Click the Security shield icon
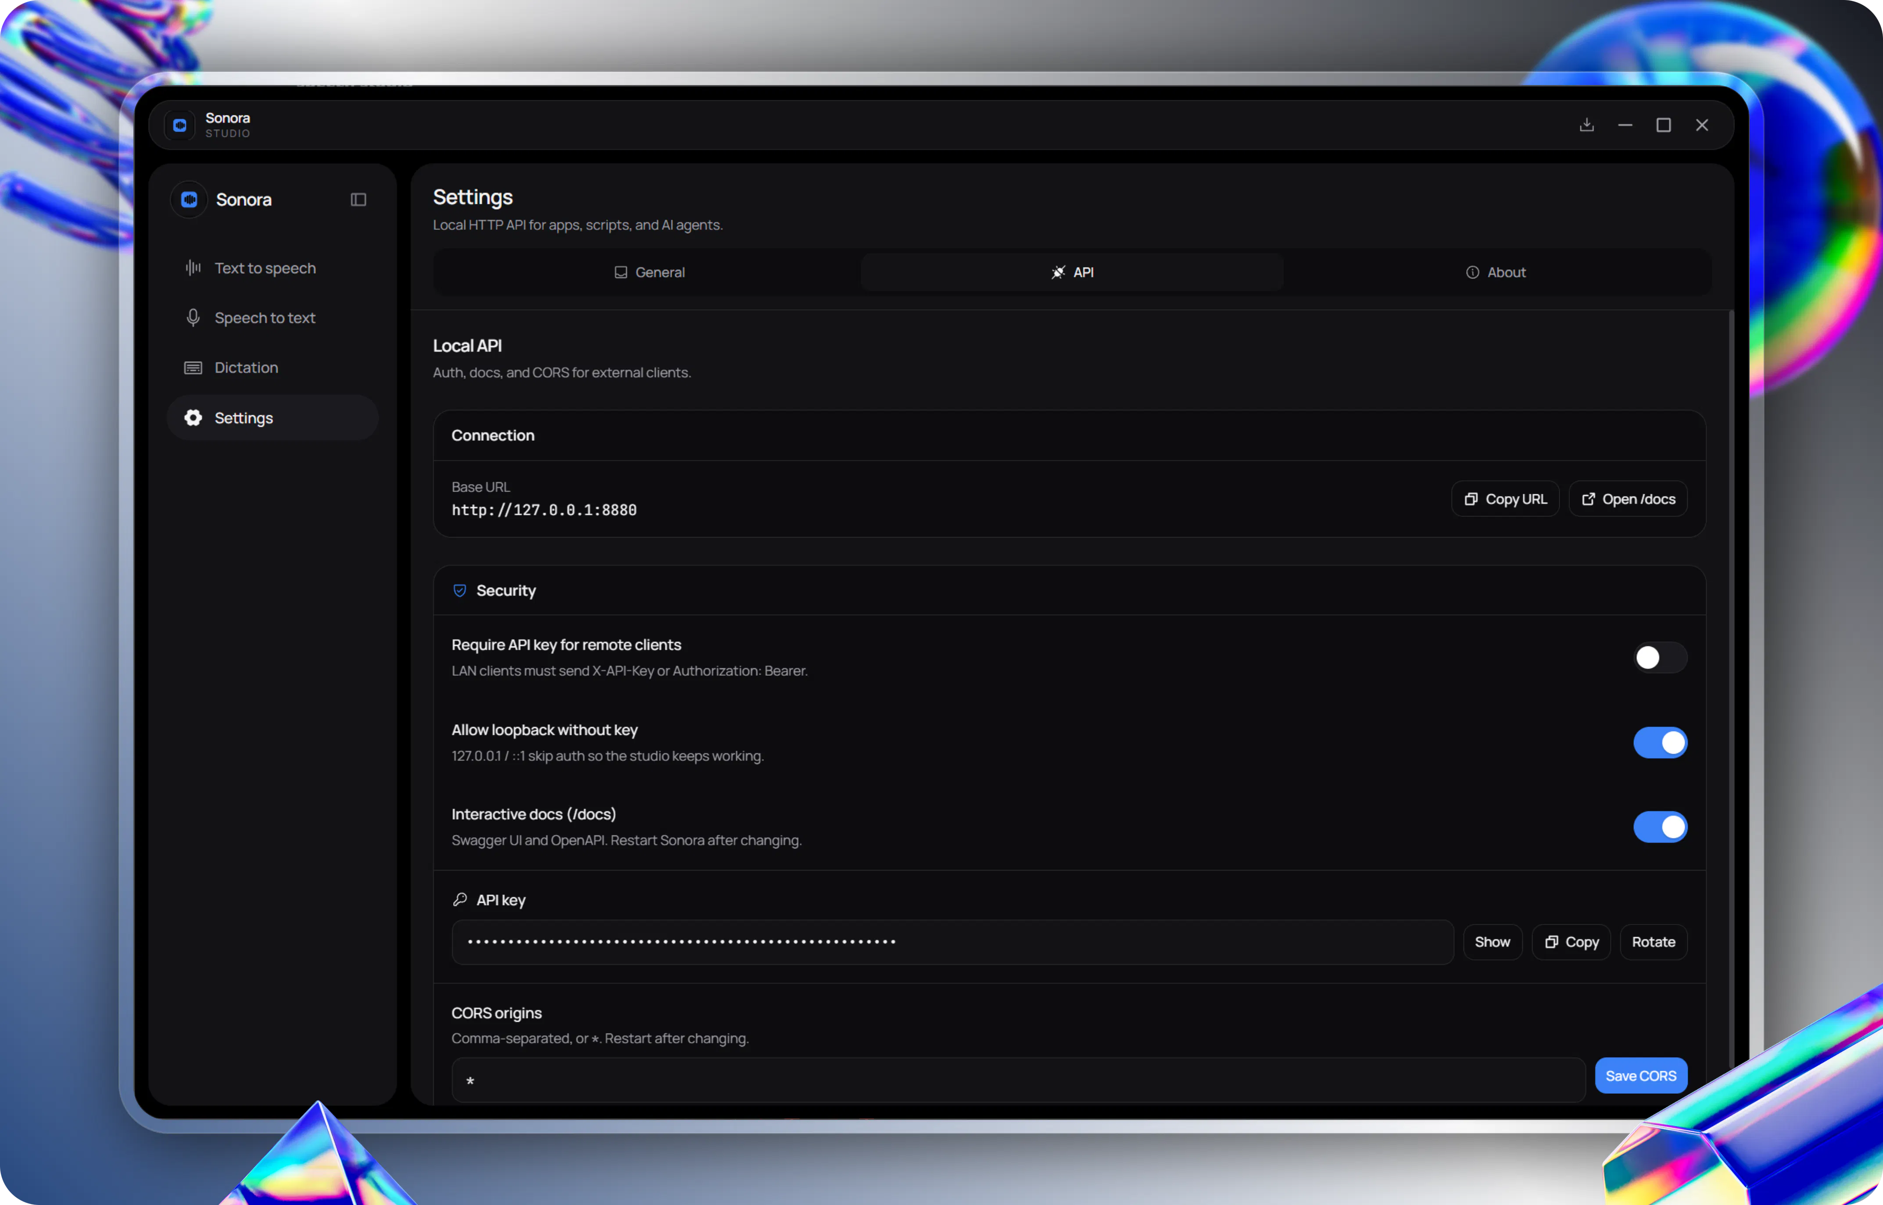This screenshot has width=1883, height=1205. click(x=460, y=591)
